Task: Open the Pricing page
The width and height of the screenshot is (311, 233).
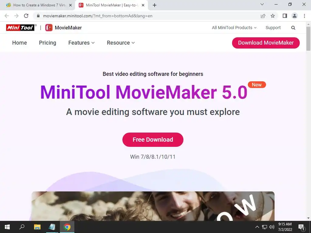Action: click(48, 42)
